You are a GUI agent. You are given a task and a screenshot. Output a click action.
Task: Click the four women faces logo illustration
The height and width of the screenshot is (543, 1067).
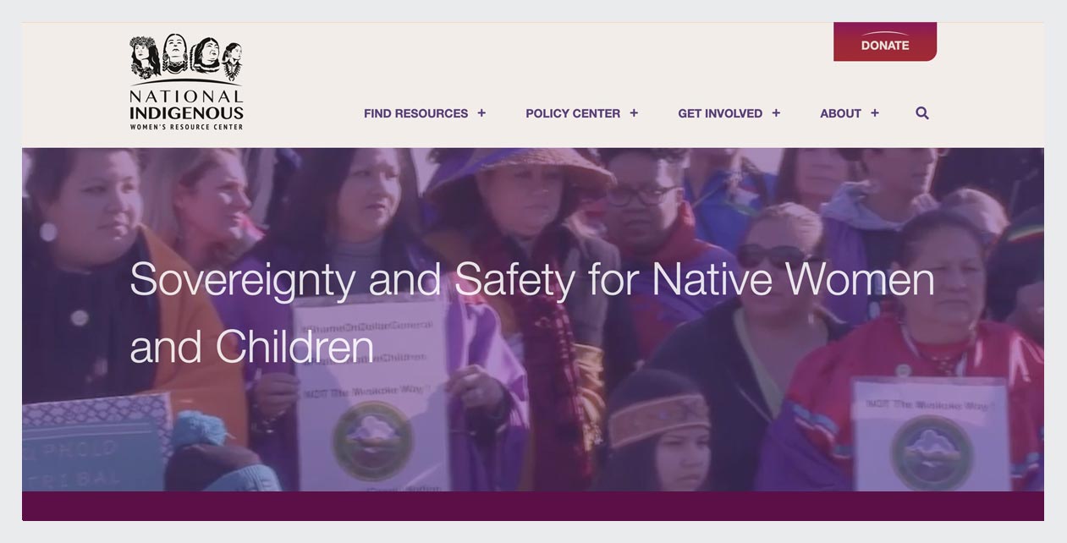(186, 57)
